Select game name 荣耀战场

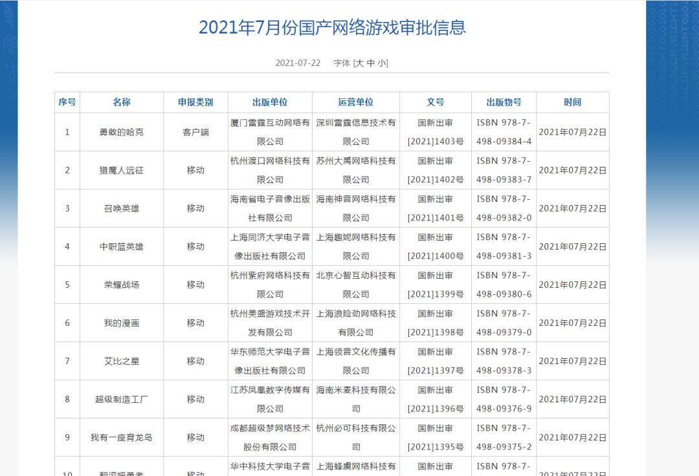pyautogui.click(x=122, y=285)
